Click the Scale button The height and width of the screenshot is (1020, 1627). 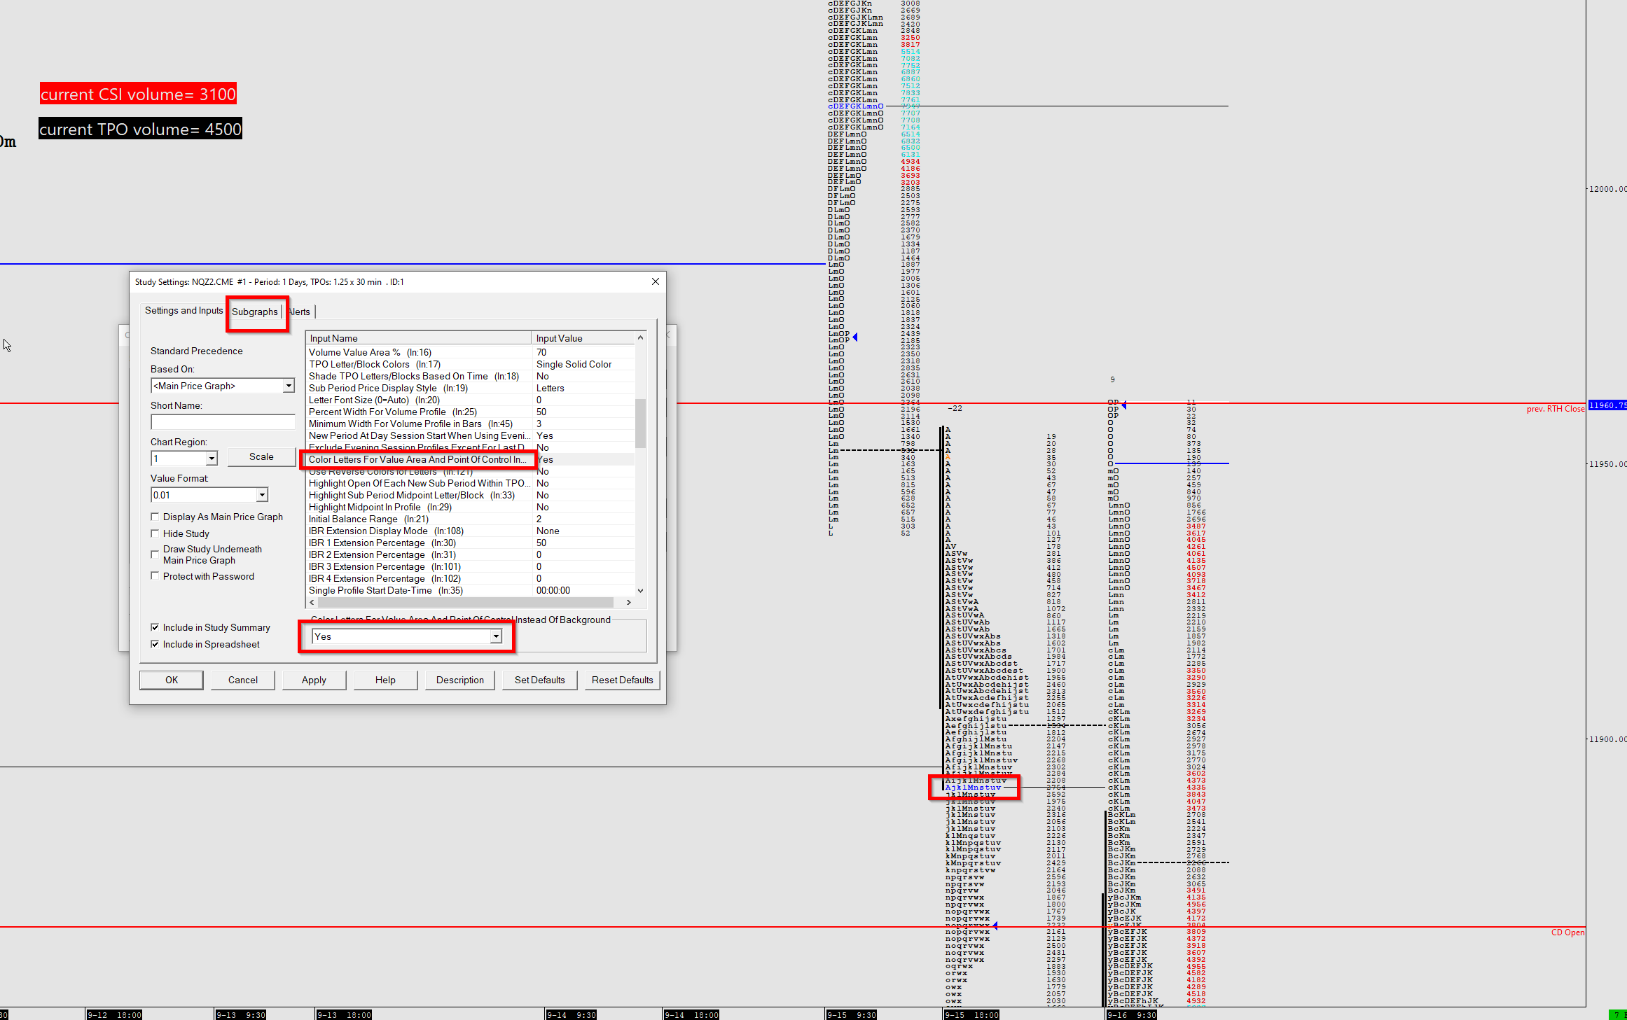click(261, 456)
